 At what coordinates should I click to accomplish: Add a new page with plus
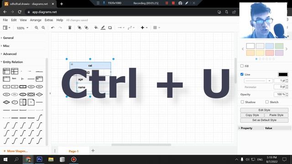[93, 151]
